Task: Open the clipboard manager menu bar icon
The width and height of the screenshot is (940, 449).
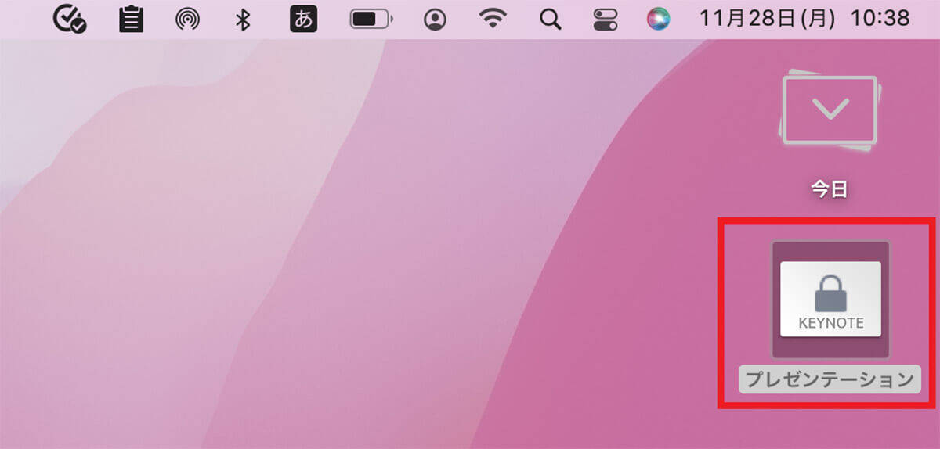Action: click(x=131, y=19)
